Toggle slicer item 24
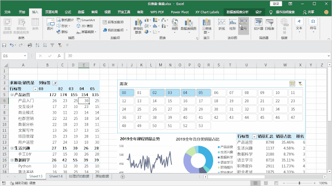This screenshot has height=186, width=332. click(x=127, y=109)
